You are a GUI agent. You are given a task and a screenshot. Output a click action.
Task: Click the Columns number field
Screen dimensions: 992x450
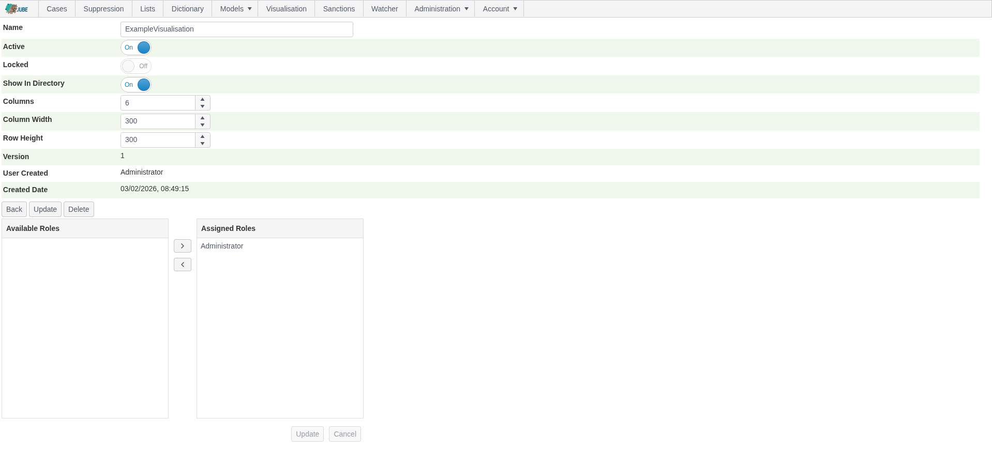tap(158, 103)
